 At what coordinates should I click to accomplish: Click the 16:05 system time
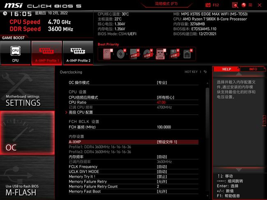(x=21, y=14)
